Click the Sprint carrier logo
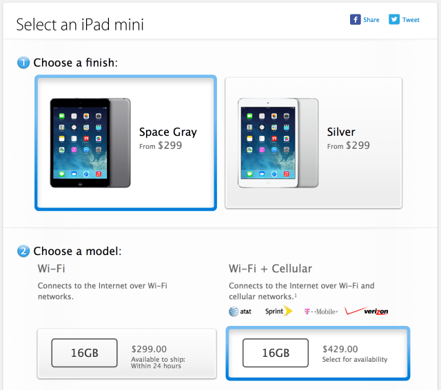 (x=279, y=311)
